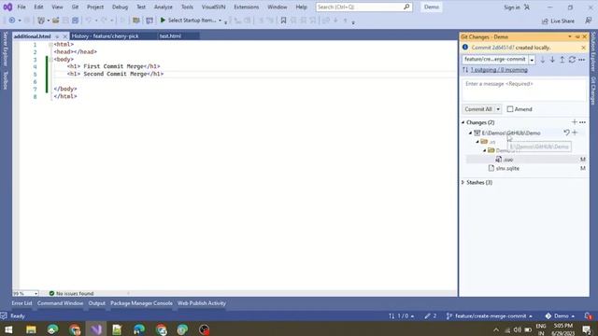Click the feedback icon at top right
The width and height of the screenshot is (598, 336).
point(589,21)
